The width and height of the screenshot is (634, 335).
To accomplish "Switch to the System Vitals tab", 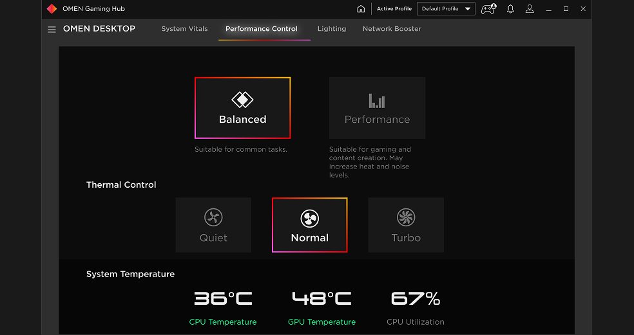I will pyautogui.click(x=184, y=29).
